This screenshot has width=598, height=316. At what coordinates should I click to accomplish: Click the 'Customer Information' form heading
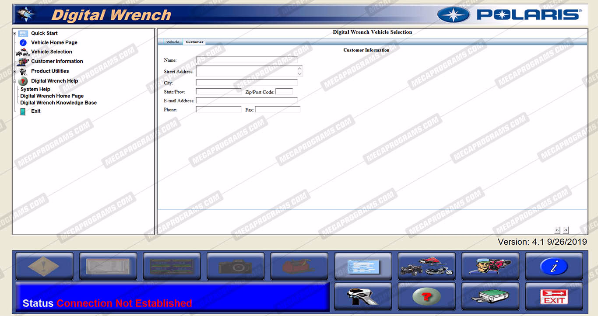tap(366, 50)
